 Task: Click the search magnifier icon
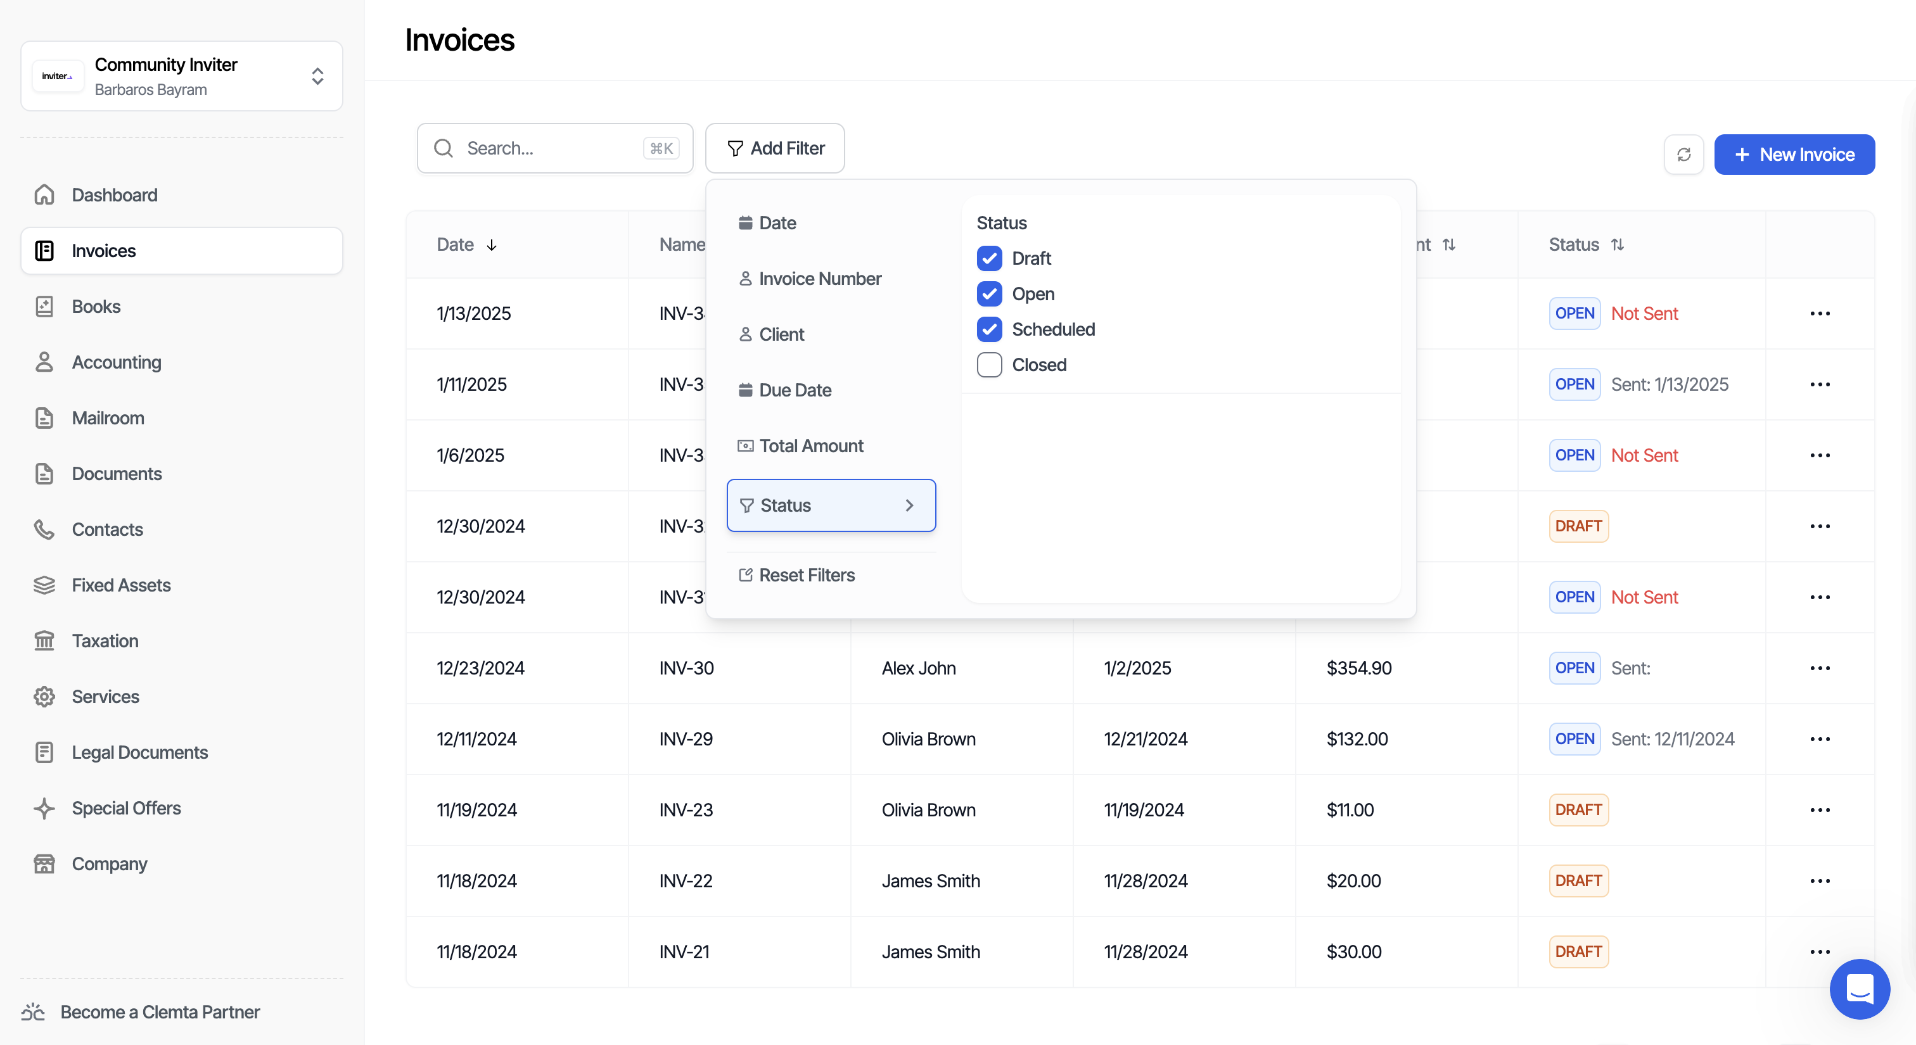pyautogui.click(x=444, y=149)
